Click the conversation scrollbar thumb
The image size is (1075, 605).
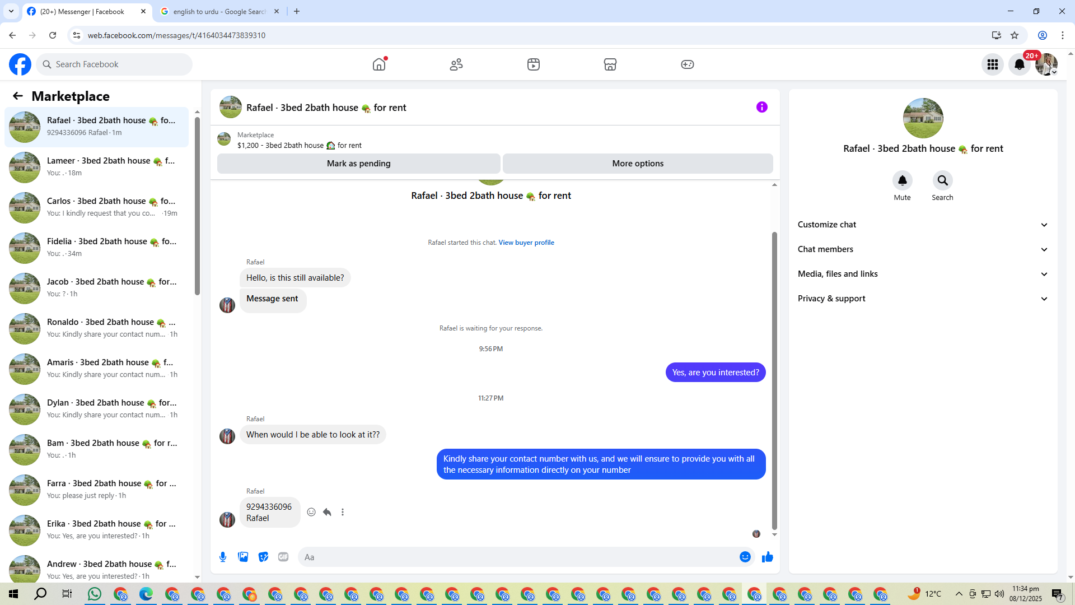[774, 380]
